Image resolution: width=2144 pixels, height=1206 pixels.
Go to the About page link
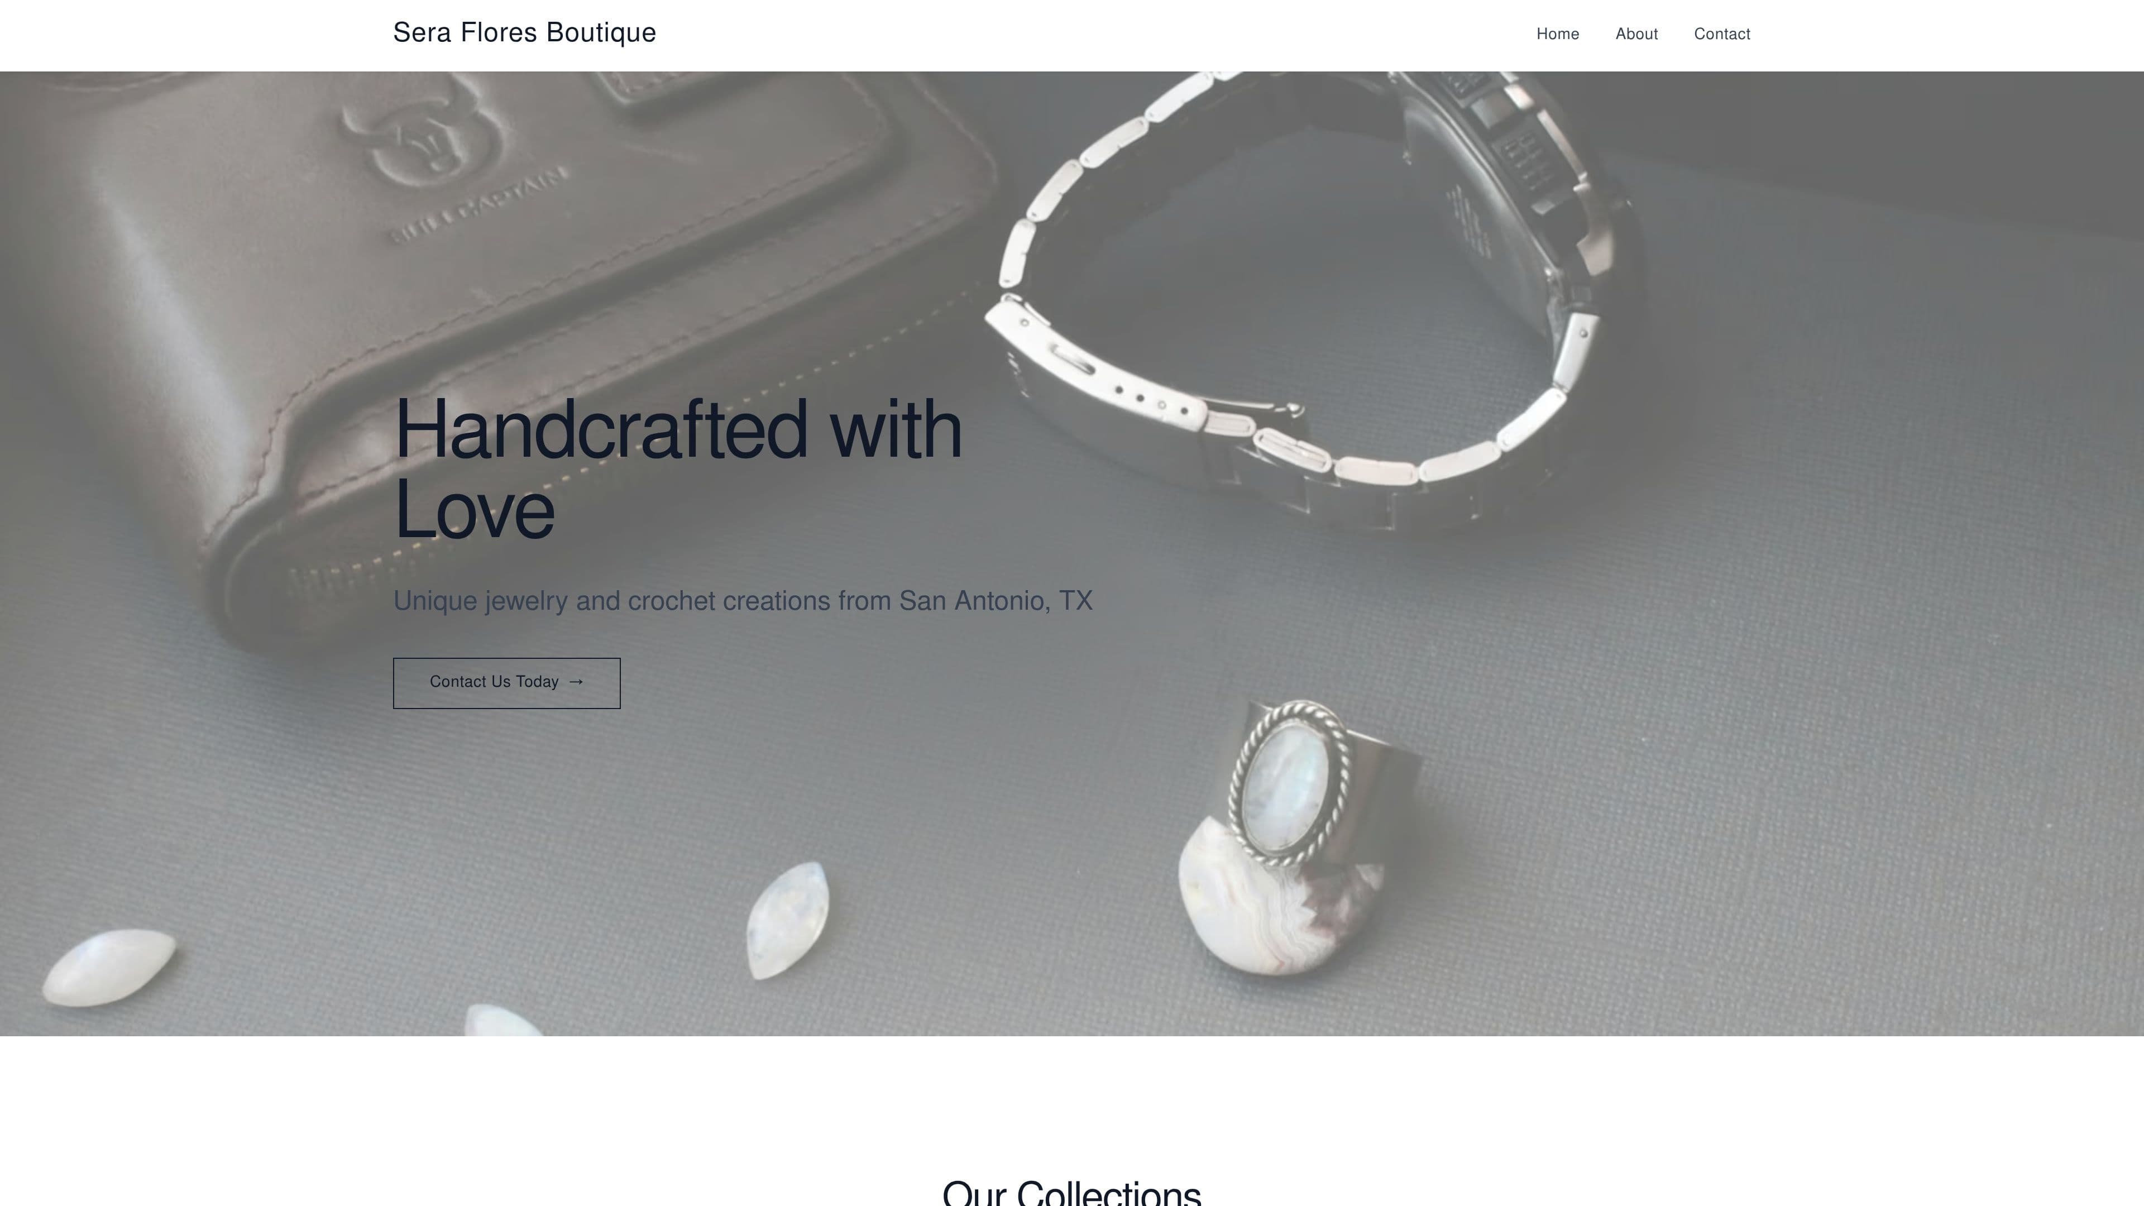pos(1636,34)
